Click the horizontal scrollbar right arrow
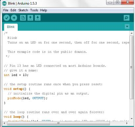Viewport: 135px width, 127px height. pyautogui.click(x=127, y=123)
